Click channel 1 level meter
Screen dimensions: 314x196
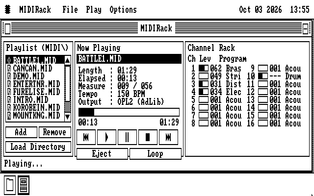click(x=204, y=69)
